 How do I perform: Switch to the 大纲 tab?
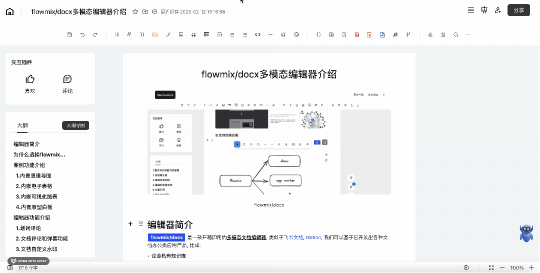pyautogui.click(x=22, y=125)
